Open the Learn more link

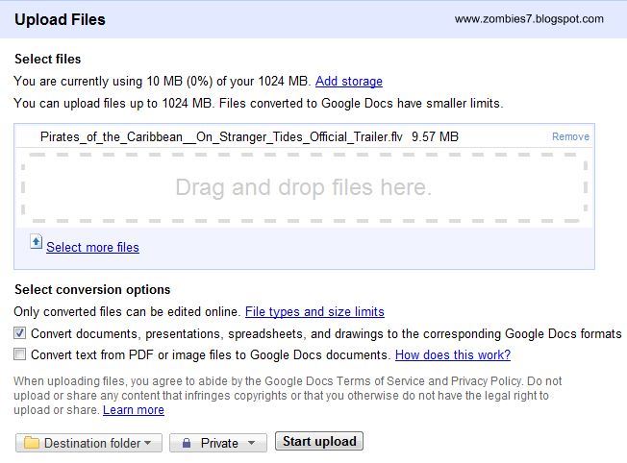coord(134,410)
